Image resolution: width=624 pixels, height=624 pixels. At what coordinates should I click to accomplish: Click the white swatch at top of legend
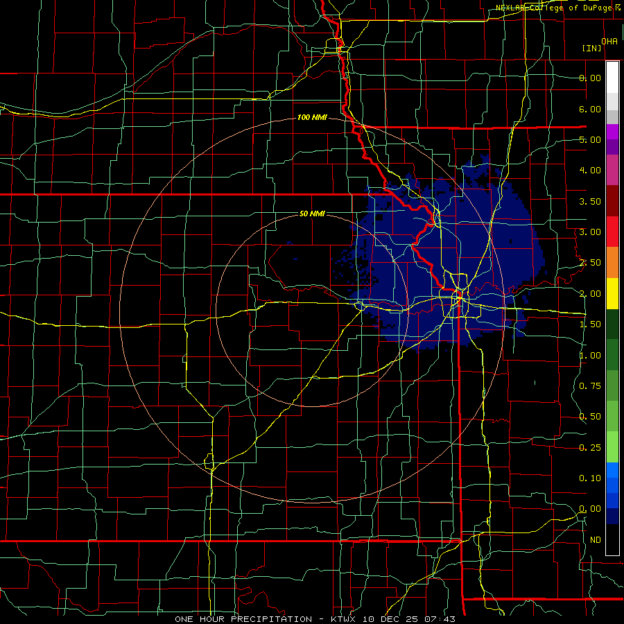(612, 77)
